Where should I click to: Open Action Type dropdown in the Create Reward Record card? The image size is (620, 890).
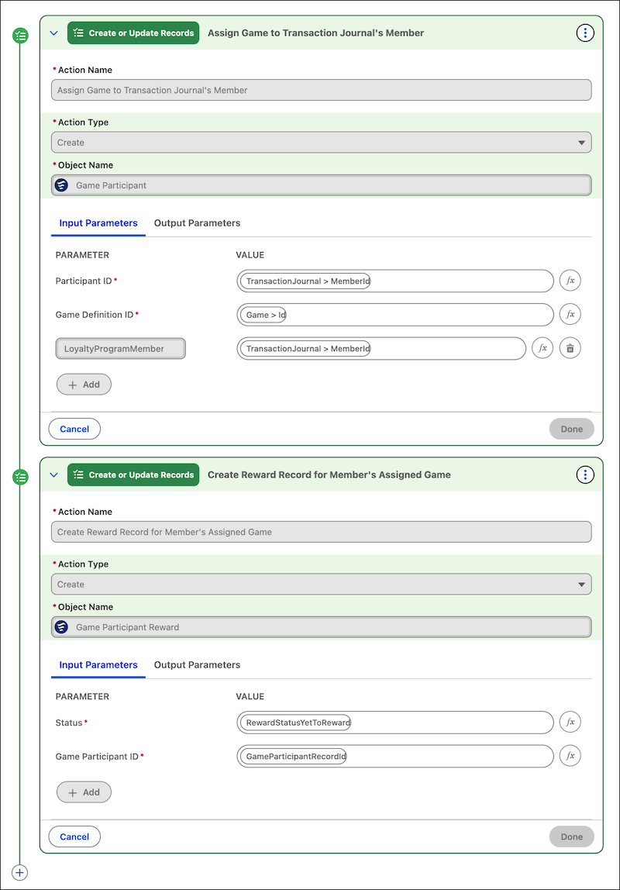click(321, 584)
